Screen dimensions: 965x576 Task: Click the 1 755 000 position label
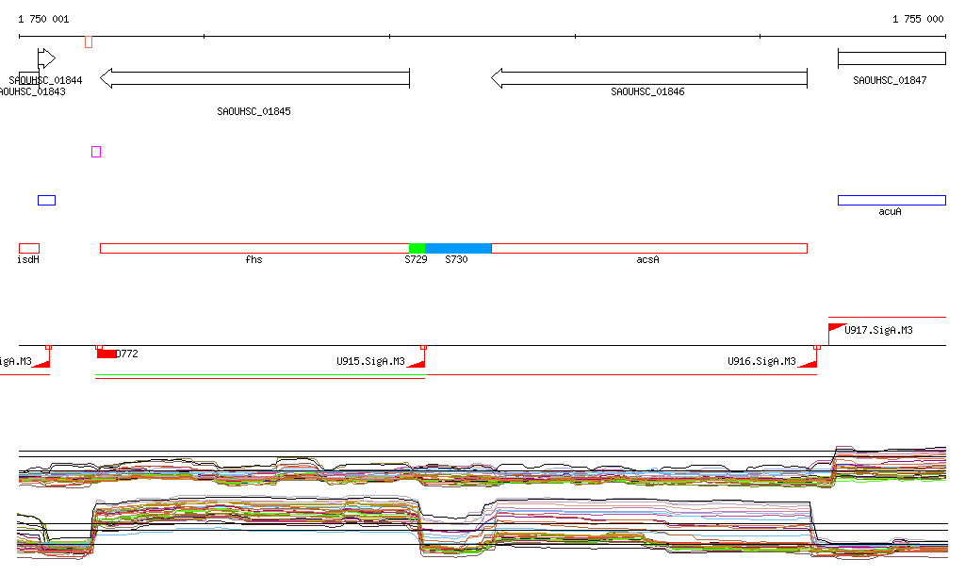coord(917,19)
